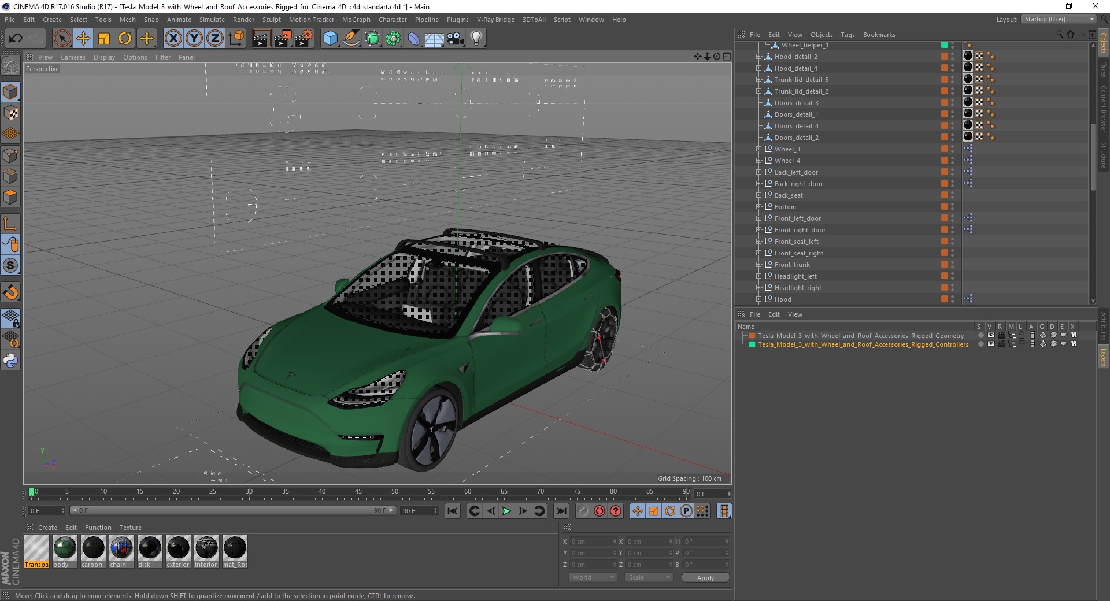Toggle solo for Geometry layer
Screen dimensions: 1110x601
point(980,335)
